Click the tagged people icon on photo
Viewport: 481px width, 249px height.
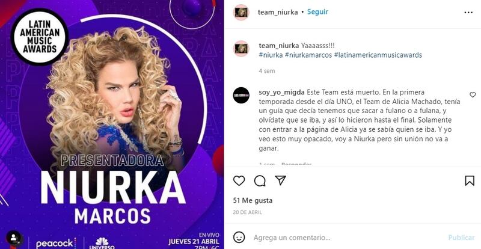click(13, 238)
